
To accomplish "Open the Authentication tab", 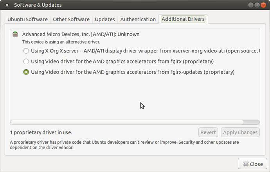I will click(138, 19).
